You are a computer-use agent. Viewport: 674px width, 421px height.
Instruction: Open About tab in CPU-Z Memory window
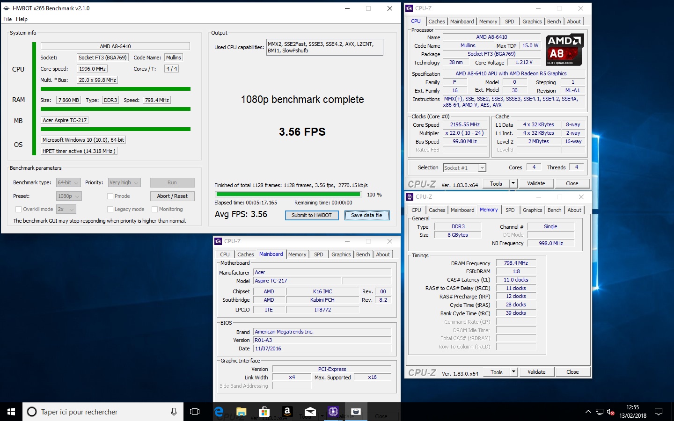pos(574,210)
